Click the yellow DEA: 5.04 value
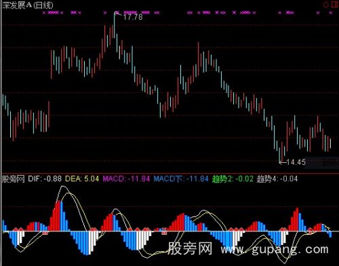 (x=82, y=179)
